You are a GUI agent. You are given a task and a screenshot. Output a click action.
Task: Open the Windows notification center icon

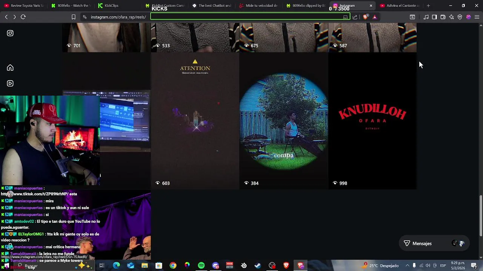(474, 266)
